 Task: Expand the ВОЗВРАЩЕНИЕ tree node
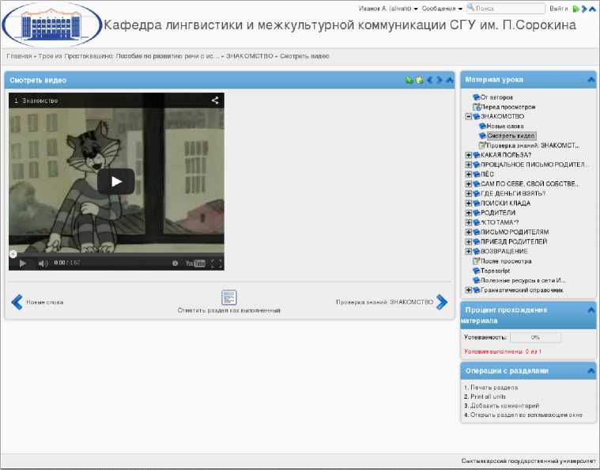pos(468,252)
